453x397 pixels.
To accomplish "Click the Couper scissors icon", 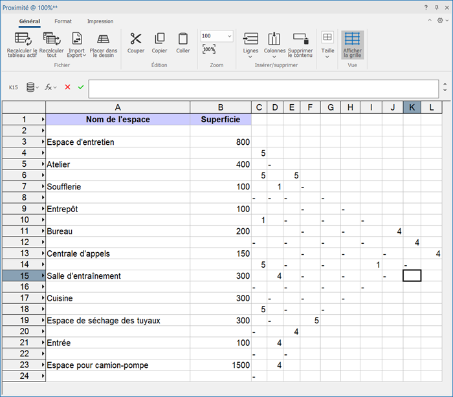I will (136, 39).
